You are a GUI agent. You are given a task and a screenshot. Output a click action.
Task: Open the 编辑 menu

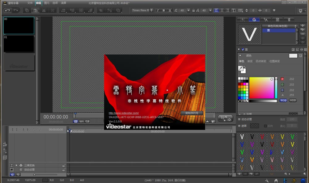click(38, 3)
